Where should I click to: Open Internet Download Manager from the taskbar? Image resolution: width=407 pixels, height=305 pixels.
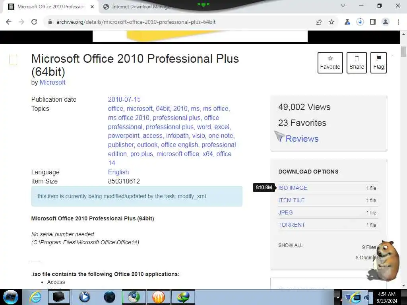pyautogui.click(x=183, y=297)
